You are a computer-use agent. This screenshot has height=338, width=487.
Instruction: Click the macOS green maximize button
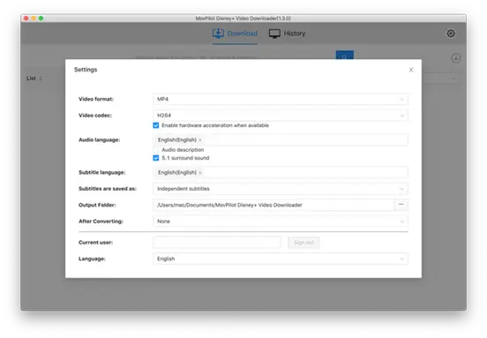[x=41, y=19]
